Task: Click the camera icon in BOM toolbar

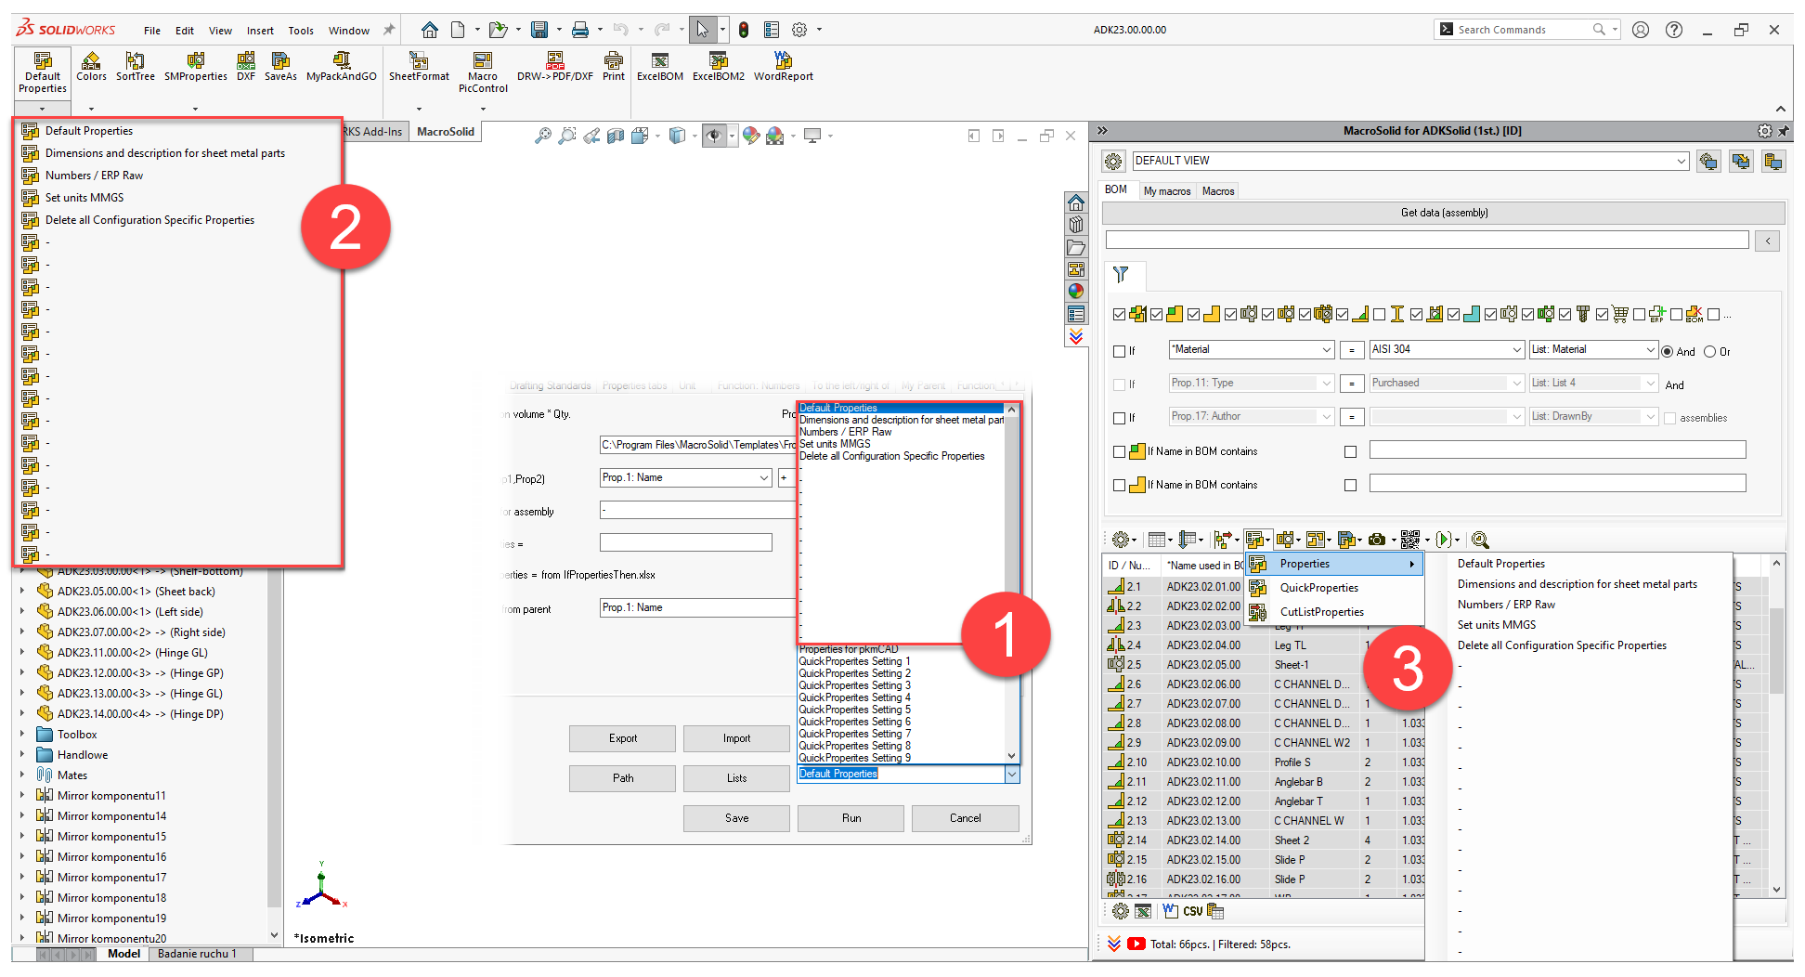Action: pos(1377,540)
